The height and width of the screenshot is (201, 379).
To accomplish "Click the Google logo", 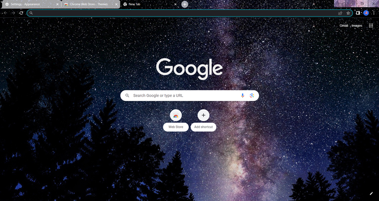I will pyautogui.click(x=189, y=69).
